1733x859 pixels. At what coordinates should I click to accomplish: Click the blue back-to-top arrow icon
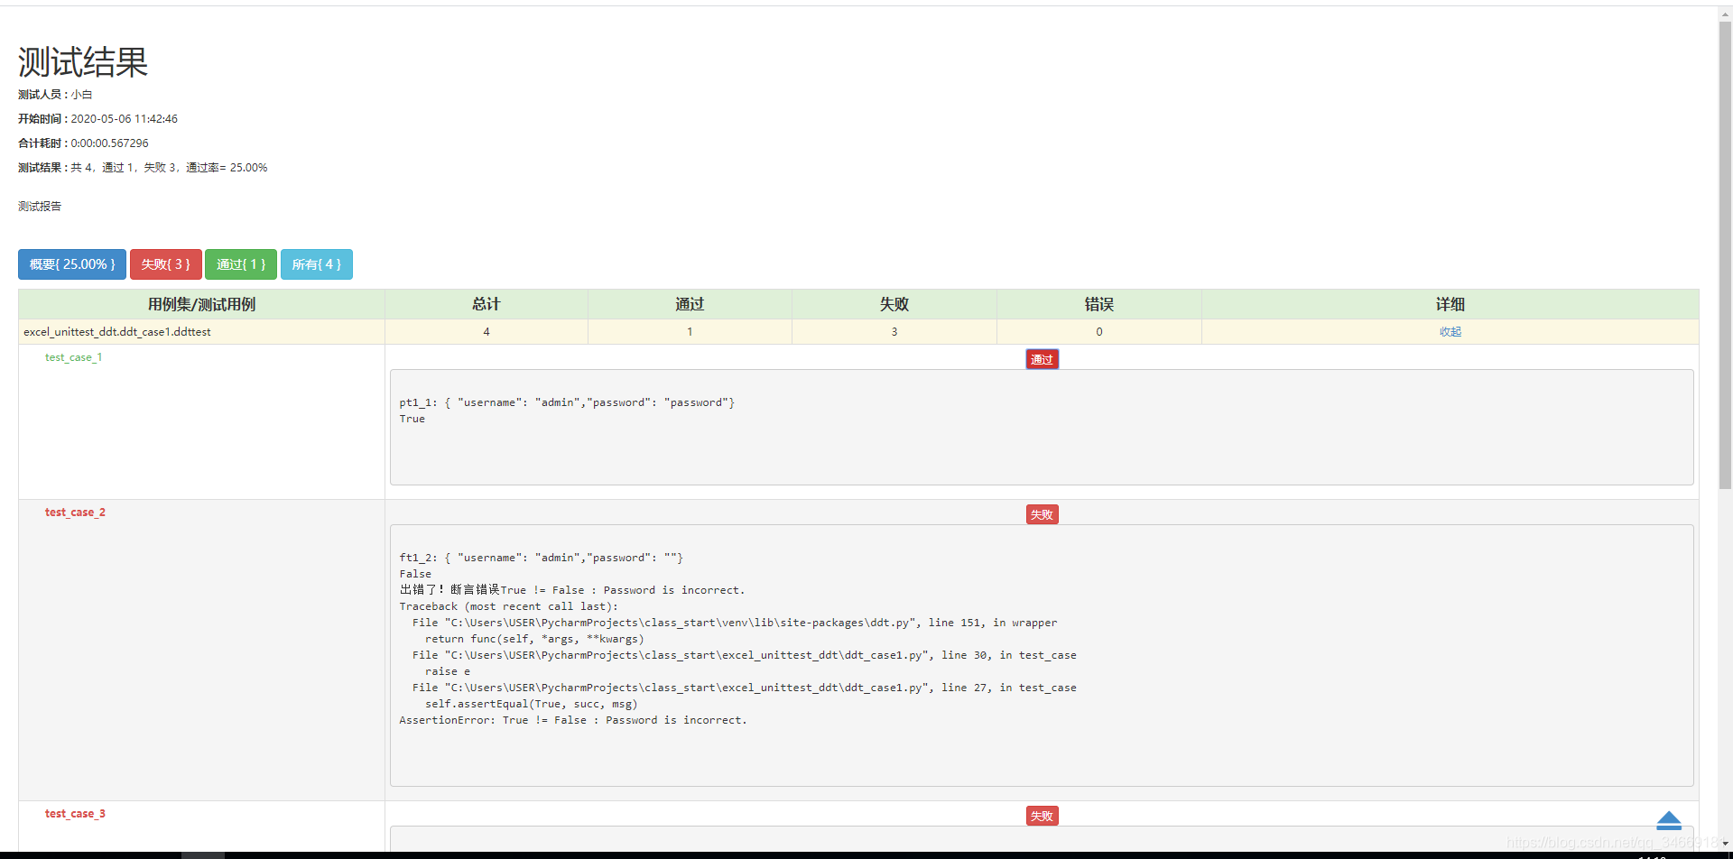(1669, 820)
